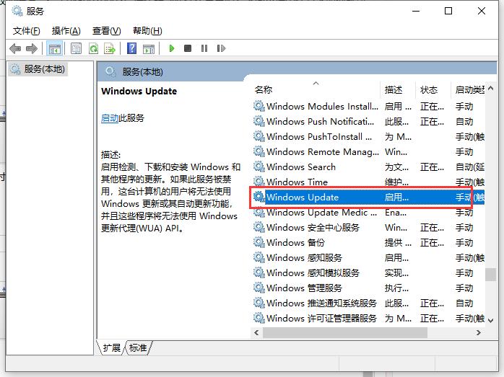
Task: Open the 文件(F) menu
Action: [27, 31]
